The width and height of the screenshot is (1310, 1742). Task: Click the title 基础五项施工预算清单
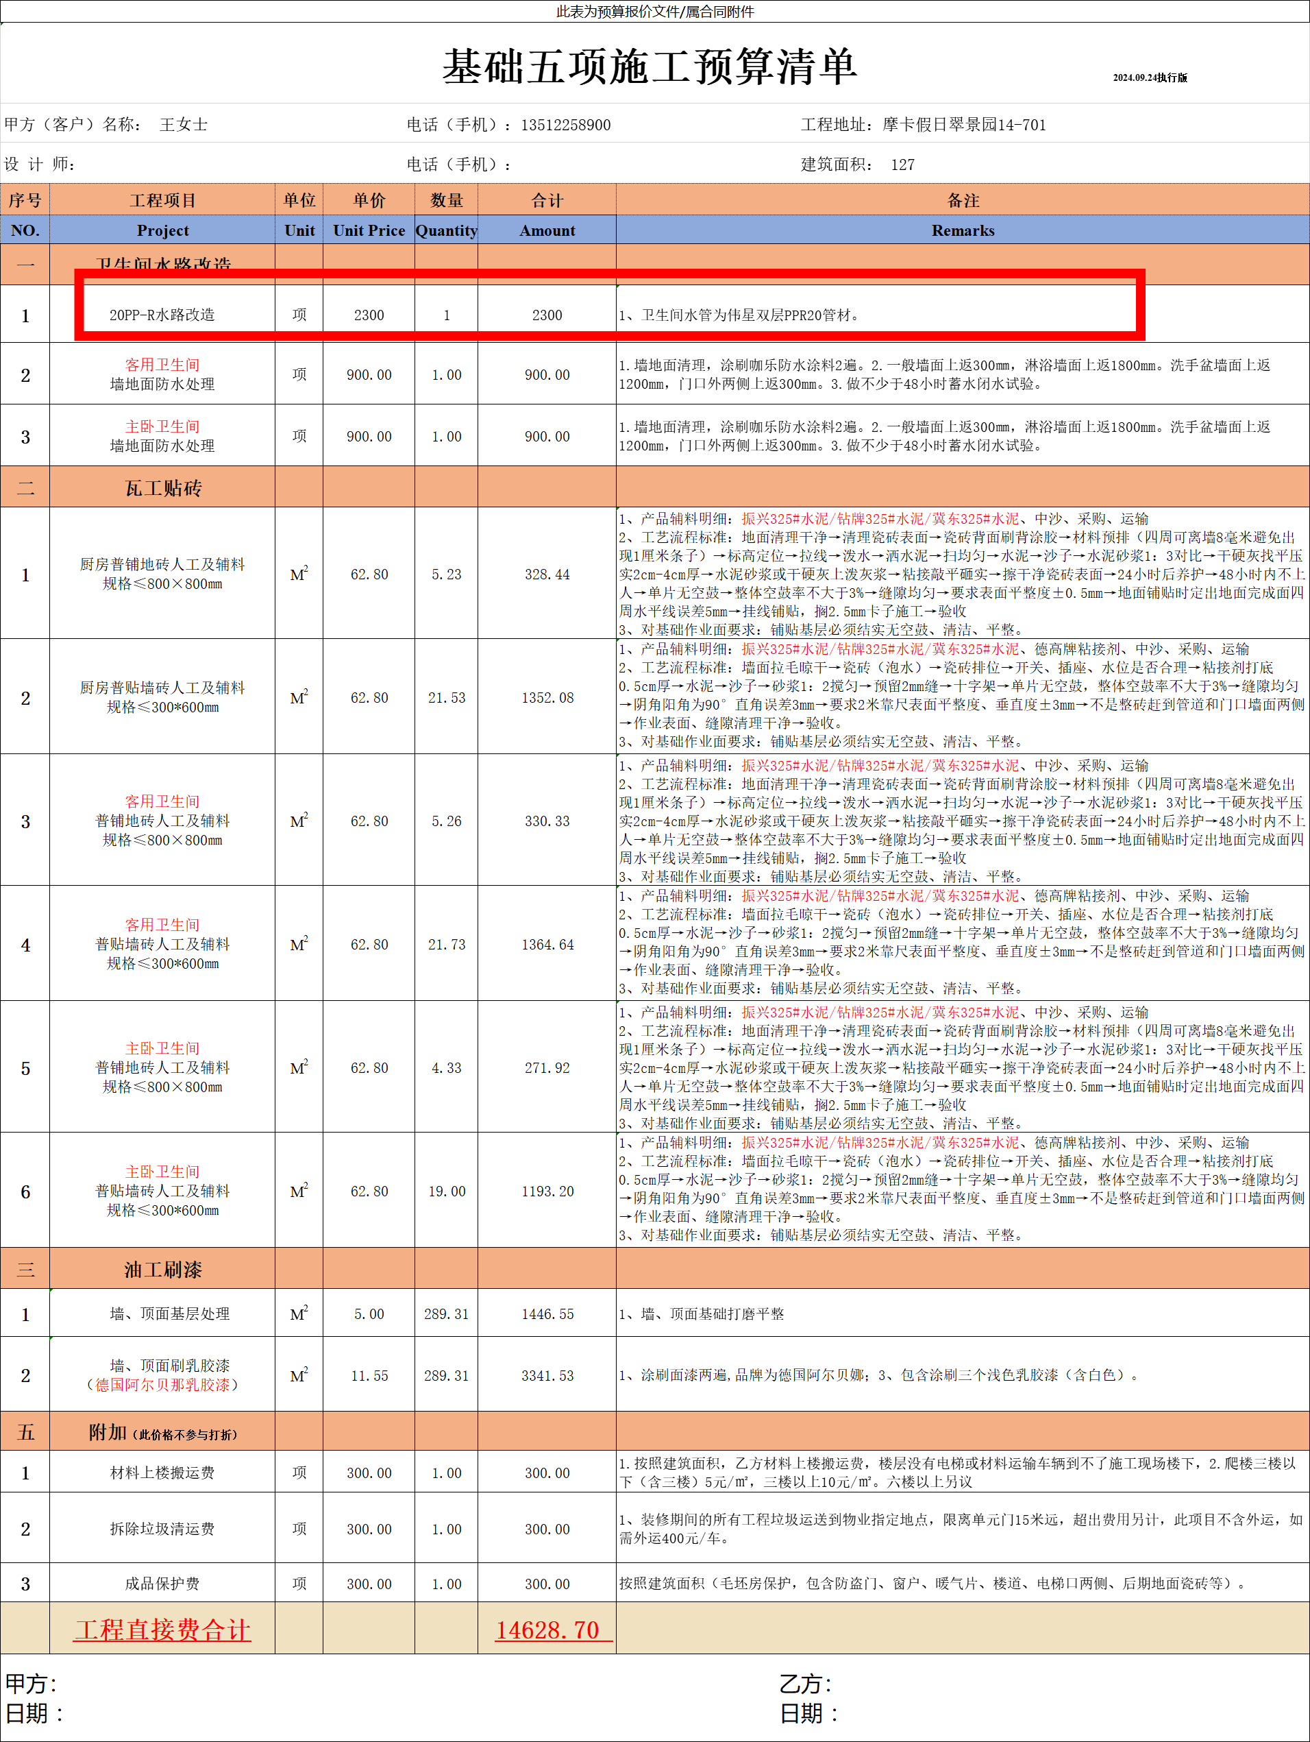coord(650,66)
